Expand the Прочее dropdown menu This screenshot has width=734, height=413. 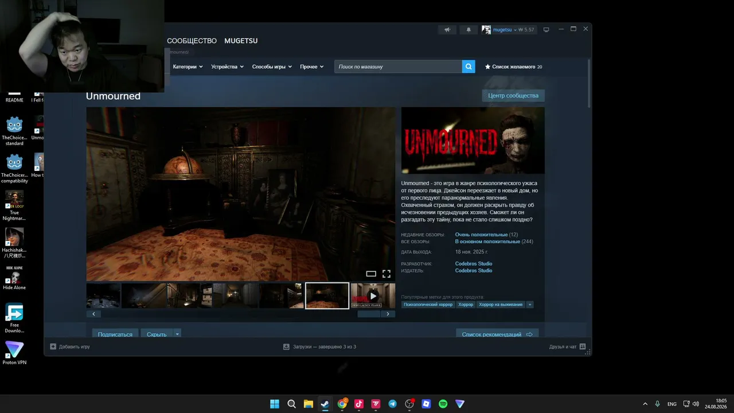click(x=312, y=67)
